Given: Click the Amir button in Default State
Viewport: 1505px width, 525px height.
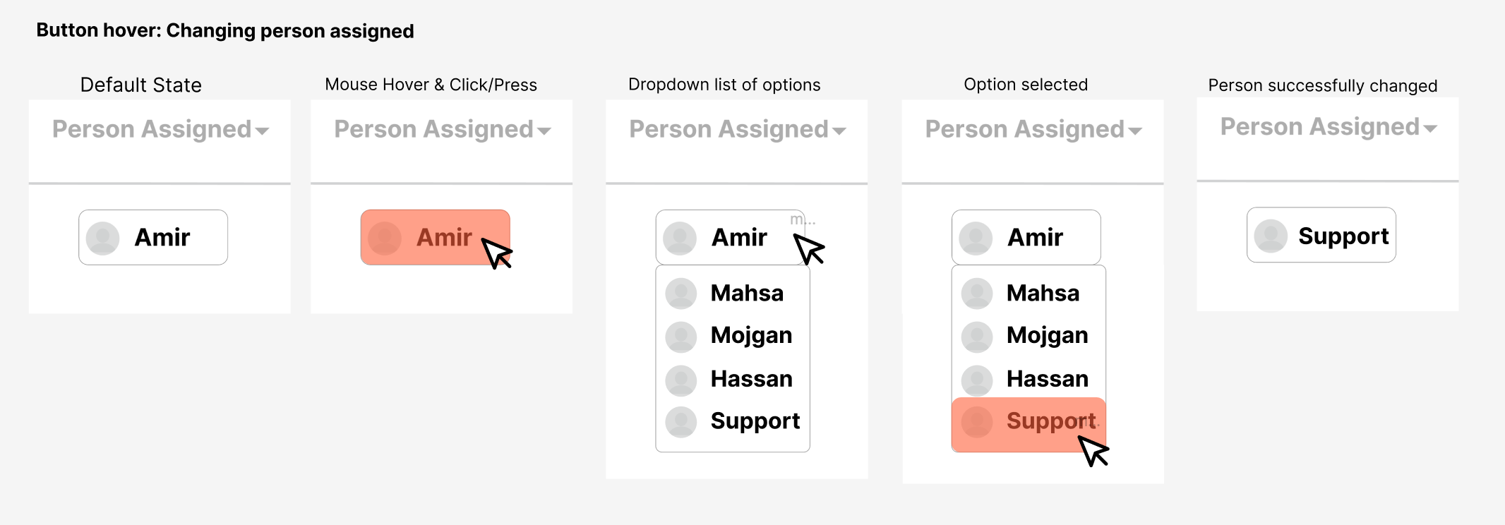Looking at the screenshot, I should pyautogui.click(x=153, y=237).
